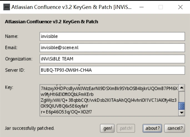The height and width of the screenshot is (137, 190).
Task: Maximize the KeyGen window
Action: (x=161, y=7)
